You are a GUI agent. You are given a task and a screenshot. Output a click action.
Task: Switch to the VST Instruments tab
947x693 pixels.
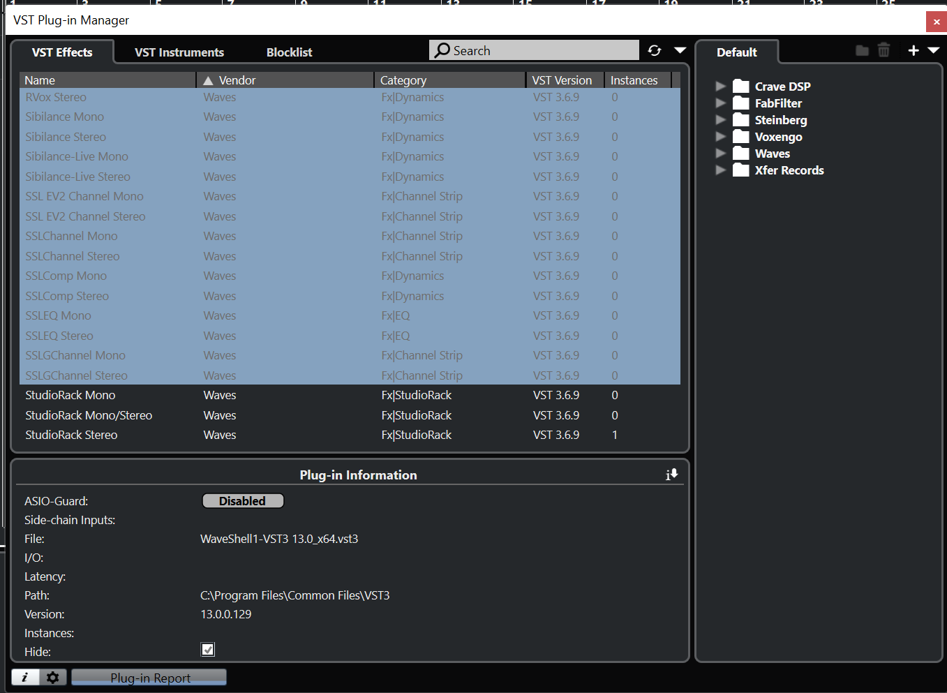(179, 52)
